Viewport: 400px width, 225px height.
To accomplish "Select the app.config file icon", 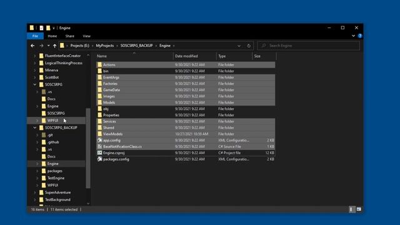I will click(99, 140).
